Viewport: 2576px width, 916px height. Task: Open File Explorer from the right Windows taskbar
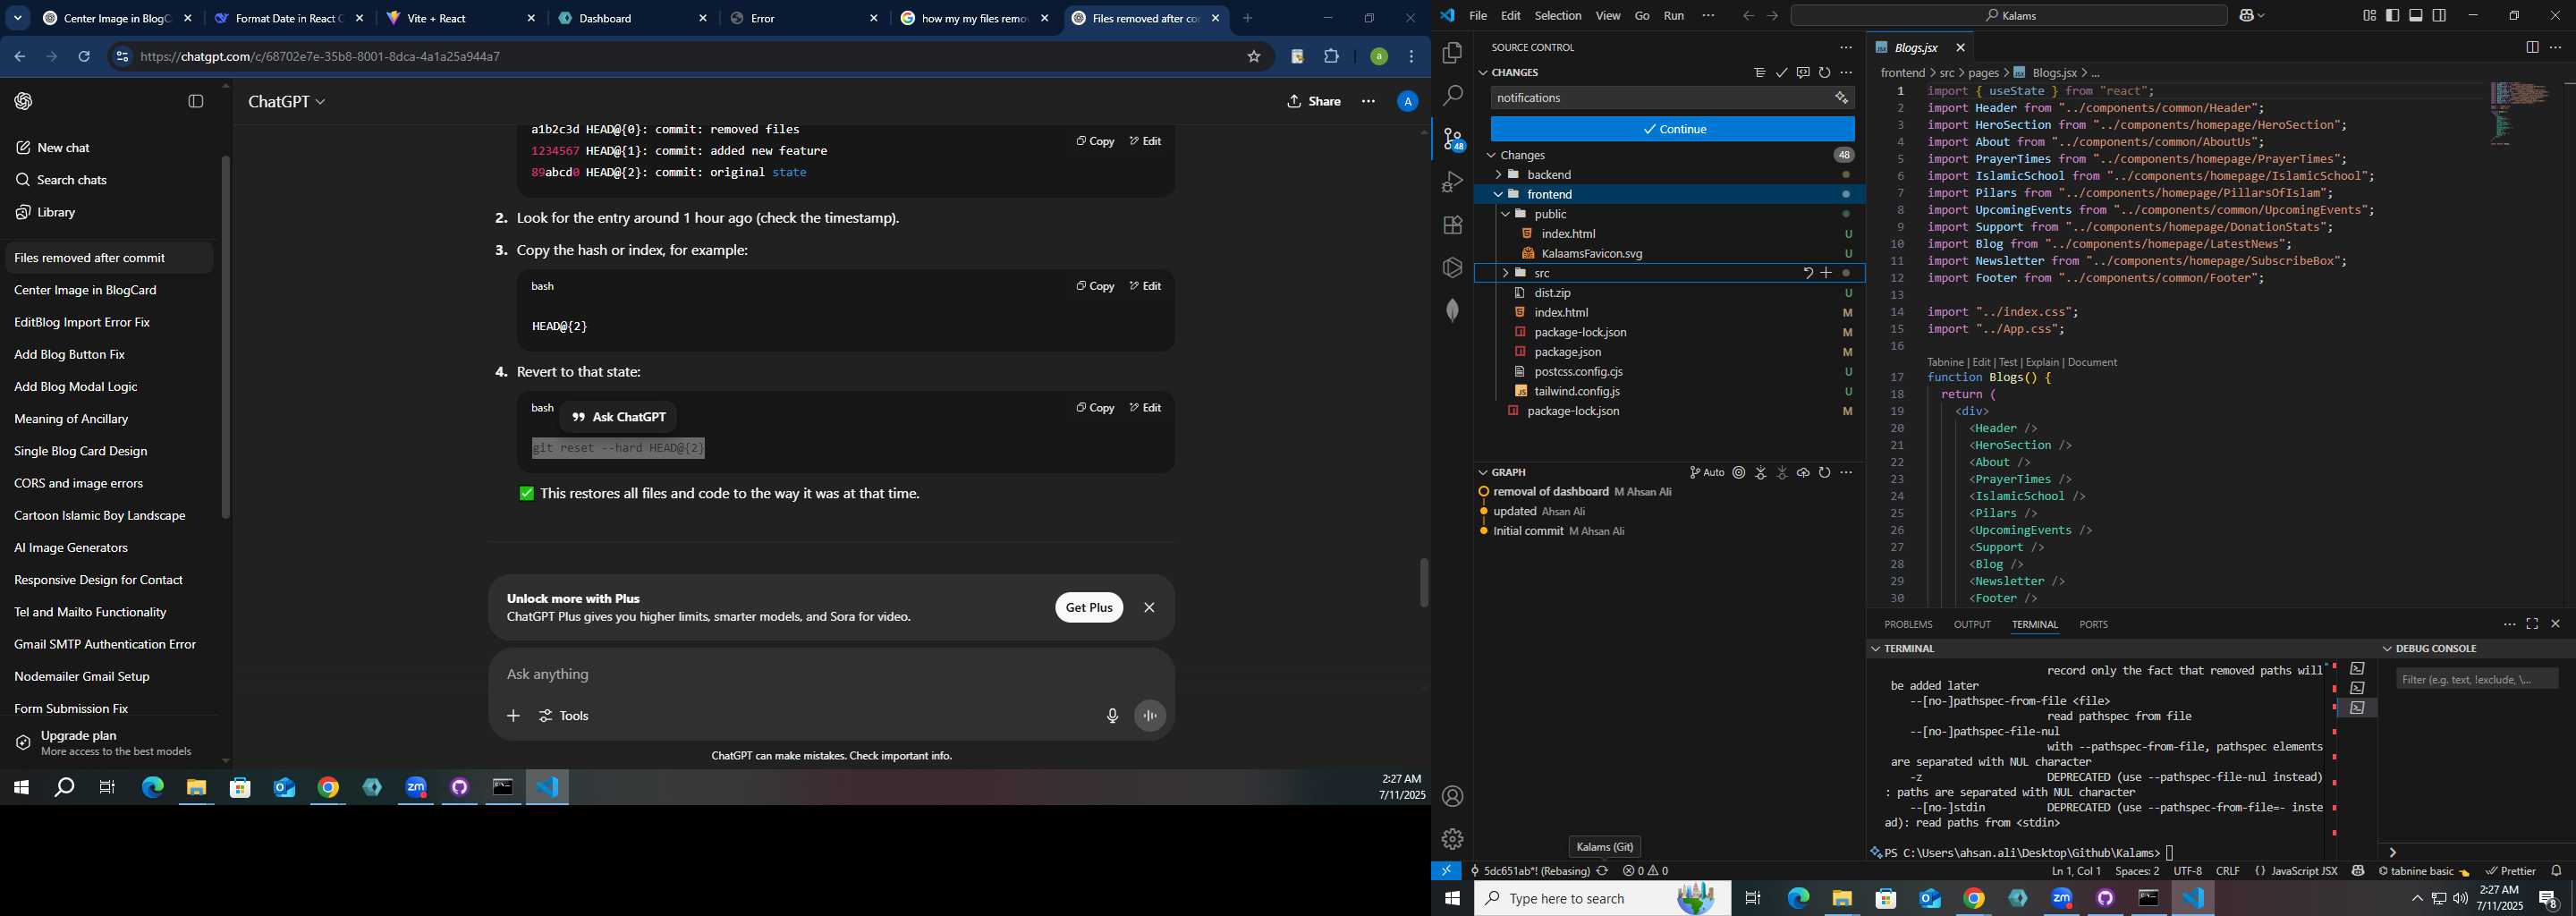click(1842, 899)
